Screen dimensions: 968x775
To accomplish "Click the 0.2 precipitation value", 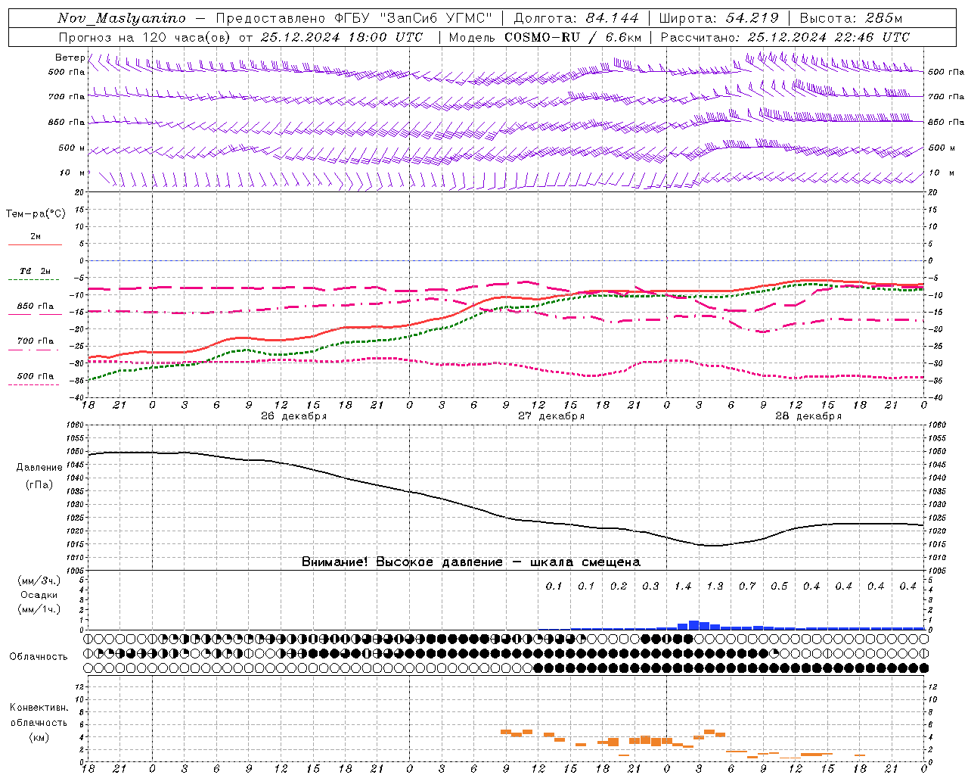I will coord(619,587).
